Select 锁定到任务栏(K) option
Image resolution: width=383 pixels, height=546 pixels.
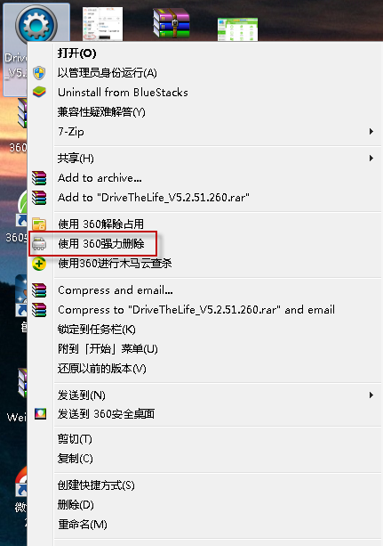click(96, 329)
